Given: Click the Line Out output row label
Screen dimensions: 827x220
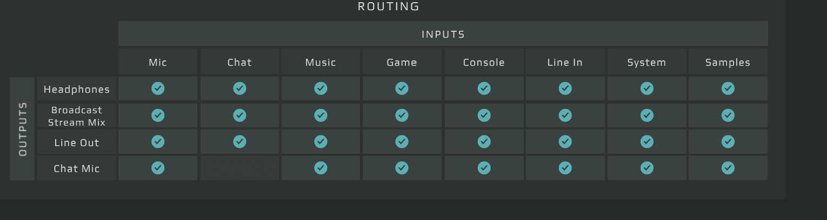Looking at the screenshot, I should tap(77, 143).
